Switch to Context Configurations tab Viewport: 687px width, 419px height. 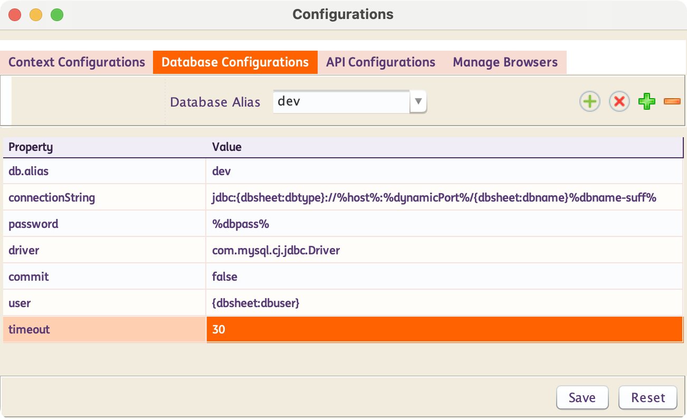77,62
